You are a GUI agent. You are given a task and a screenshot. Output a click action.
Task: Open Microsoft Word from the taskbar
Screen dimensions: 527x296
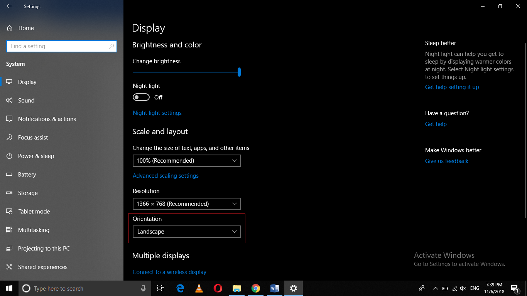[x=275, y=288]
